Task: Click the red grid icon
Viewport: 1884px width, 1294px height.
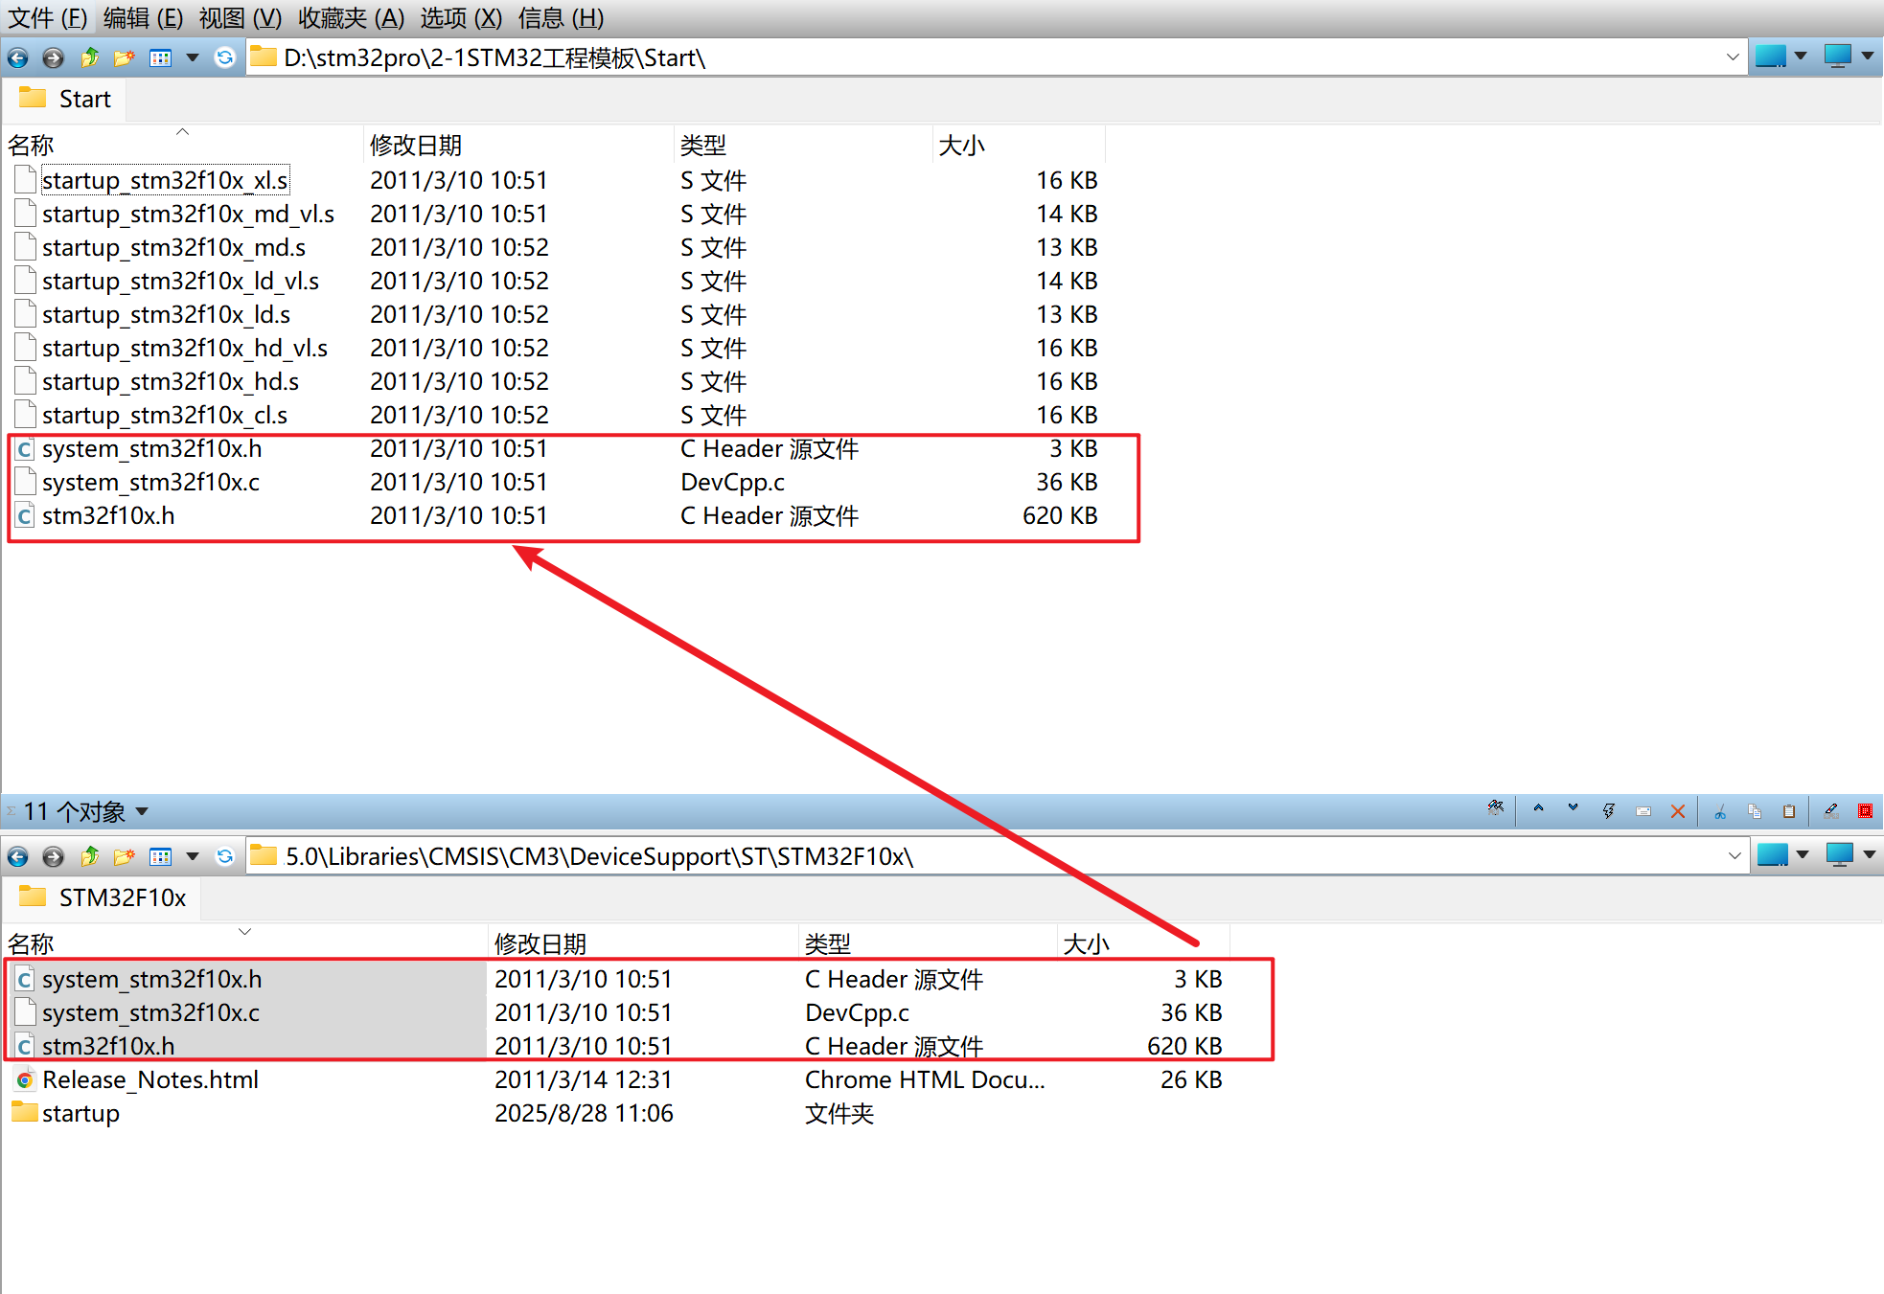Action: coord(1865,811)
